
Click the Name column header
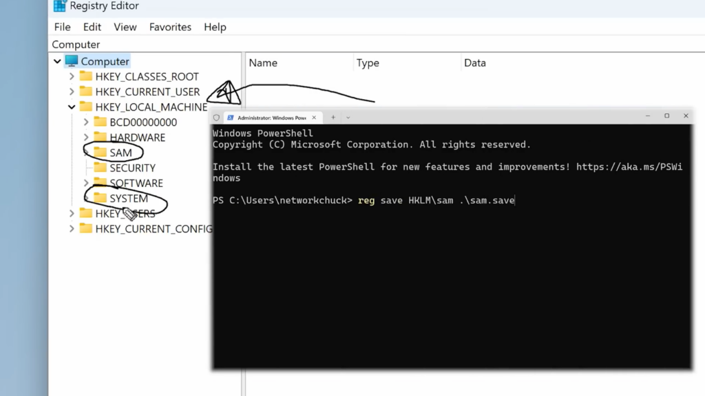point(263,63)
